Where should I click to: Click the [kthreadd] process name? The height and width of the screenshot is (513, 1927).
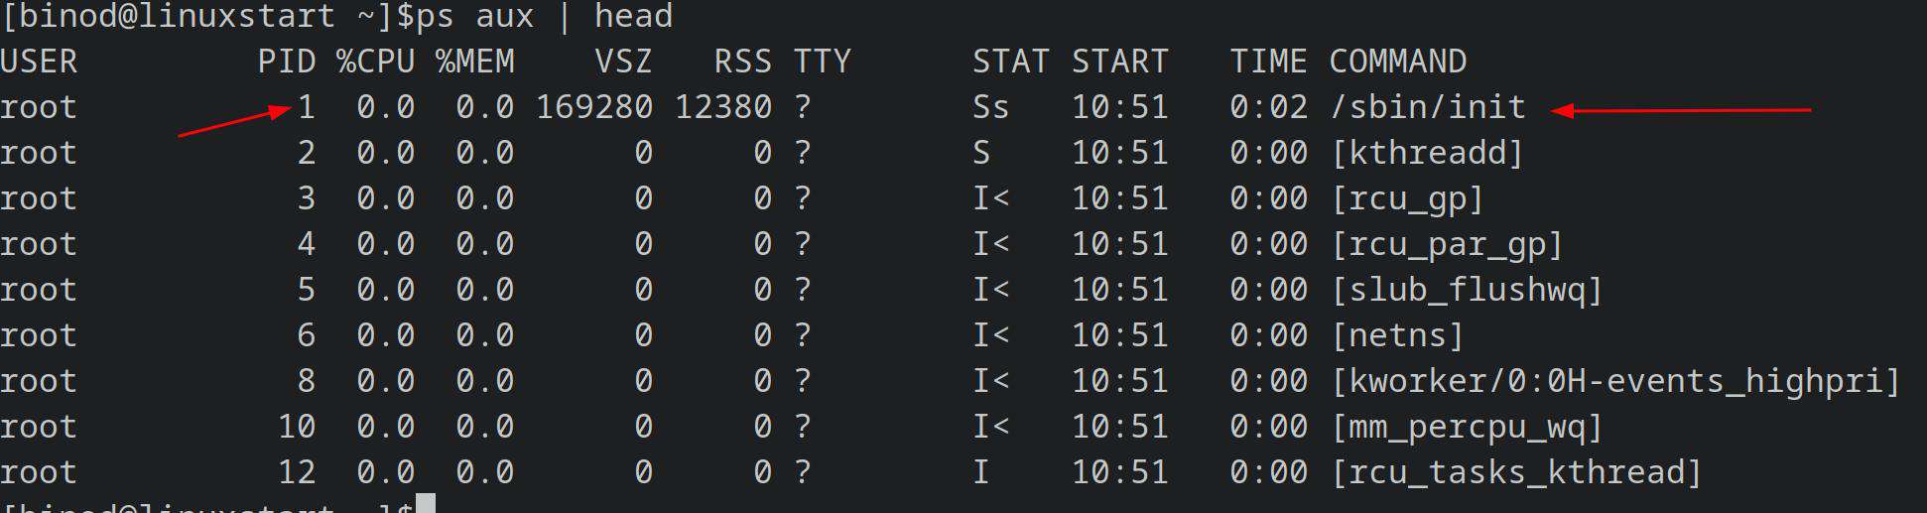[1427, 153]
